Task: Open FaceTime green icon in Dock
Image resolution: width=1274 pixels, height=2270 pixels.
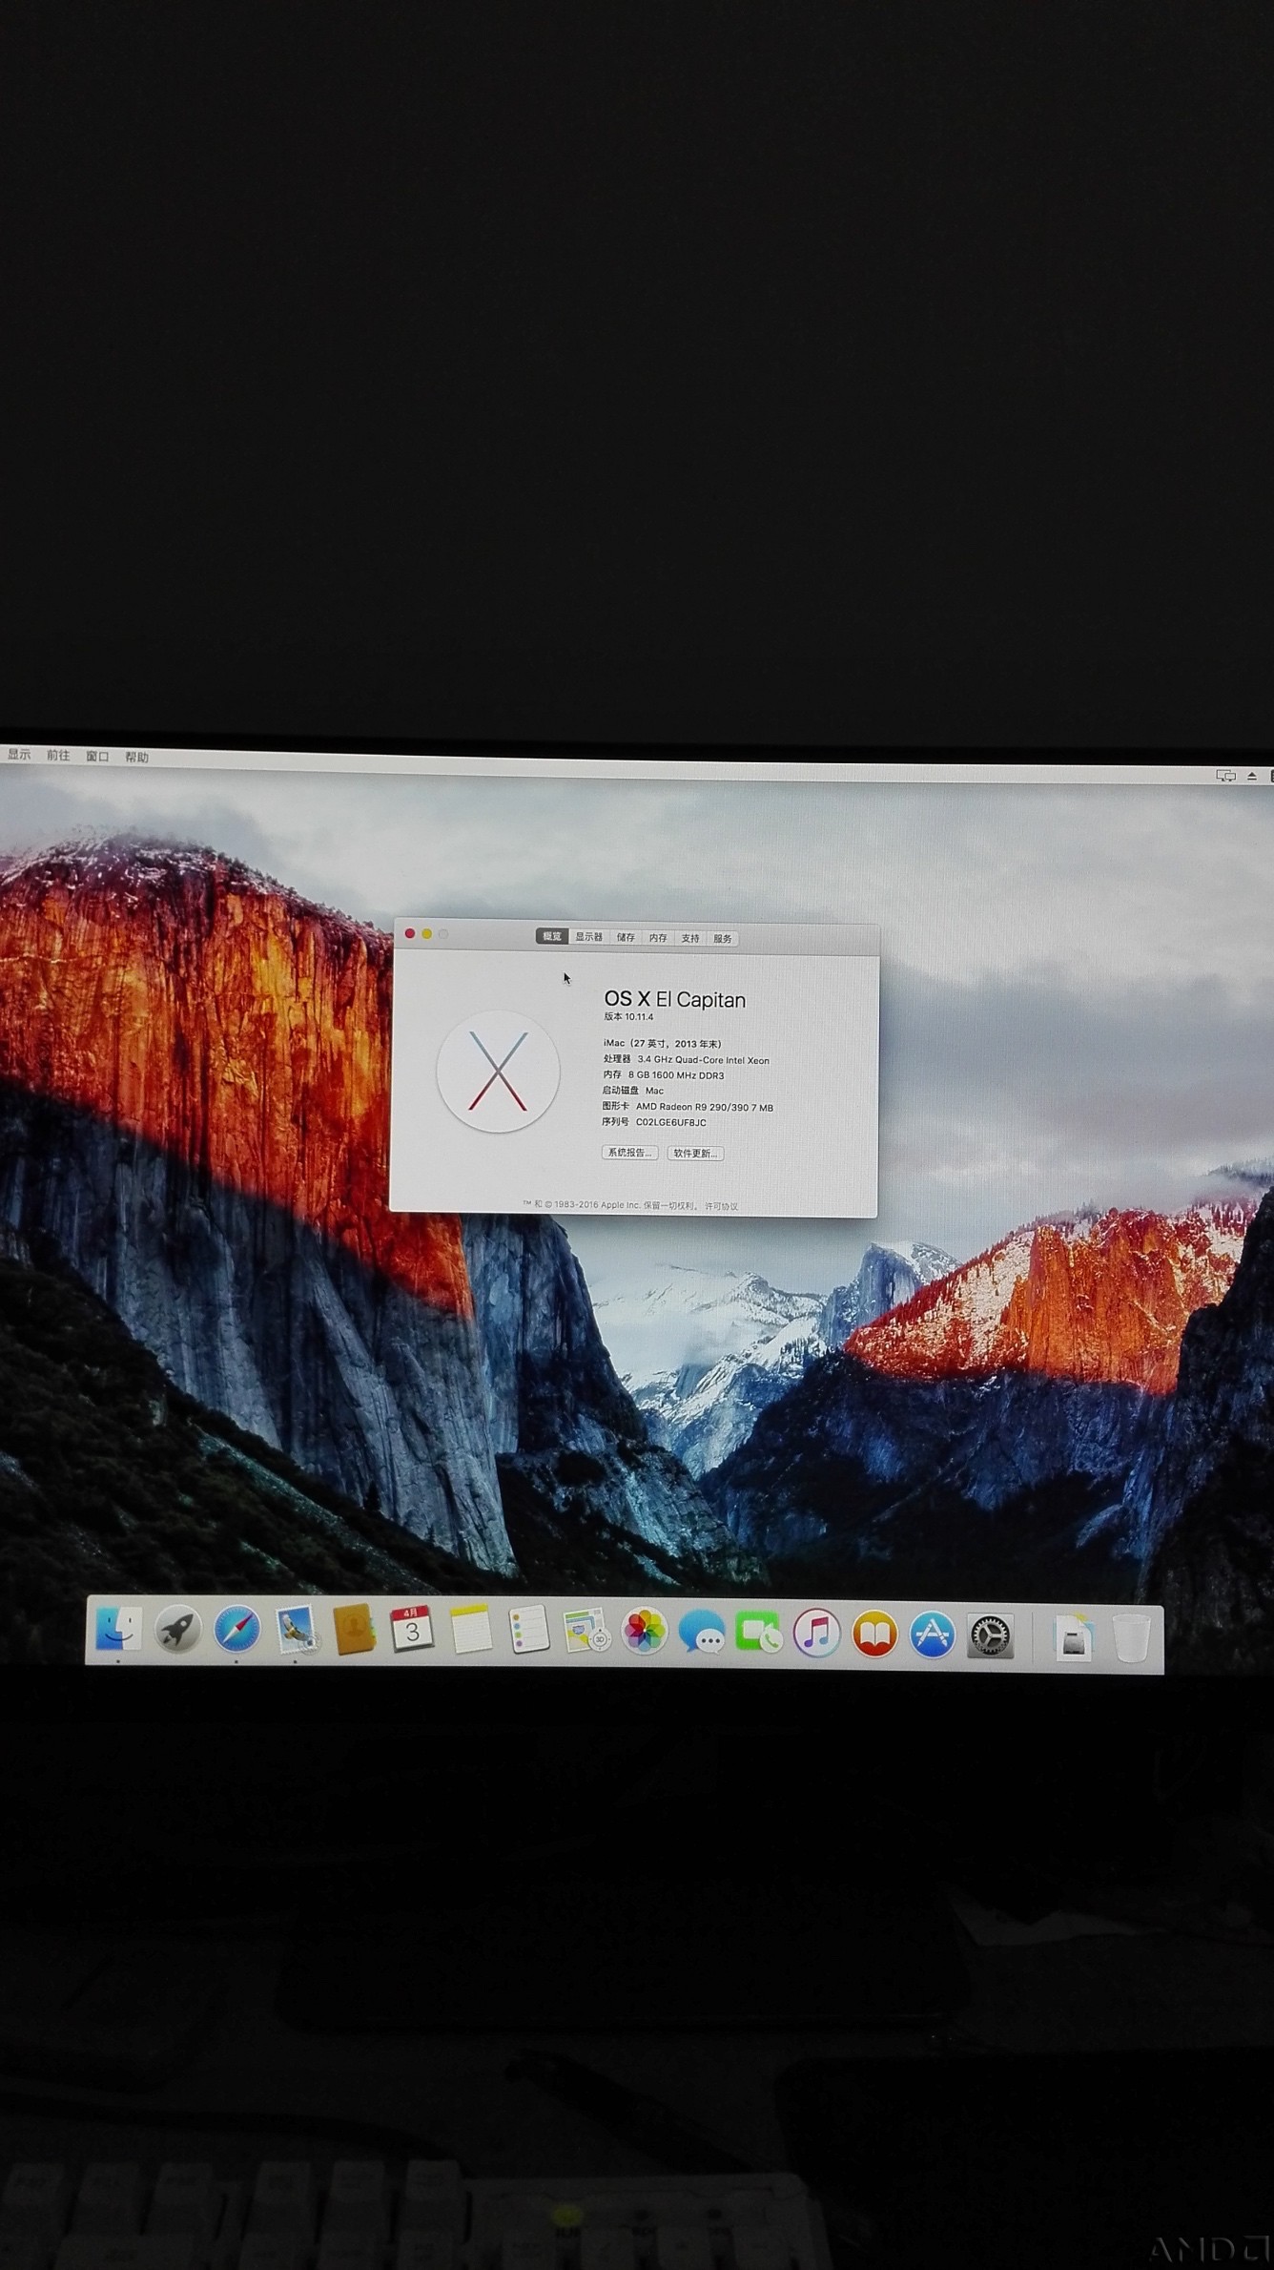Action: coord(759,1632)
